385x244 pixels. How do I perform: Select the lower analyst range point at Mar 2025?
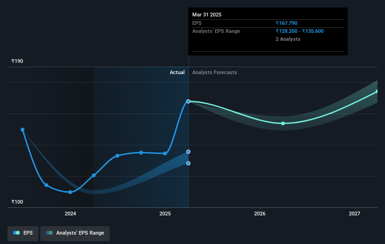click(x=189, y=163)
